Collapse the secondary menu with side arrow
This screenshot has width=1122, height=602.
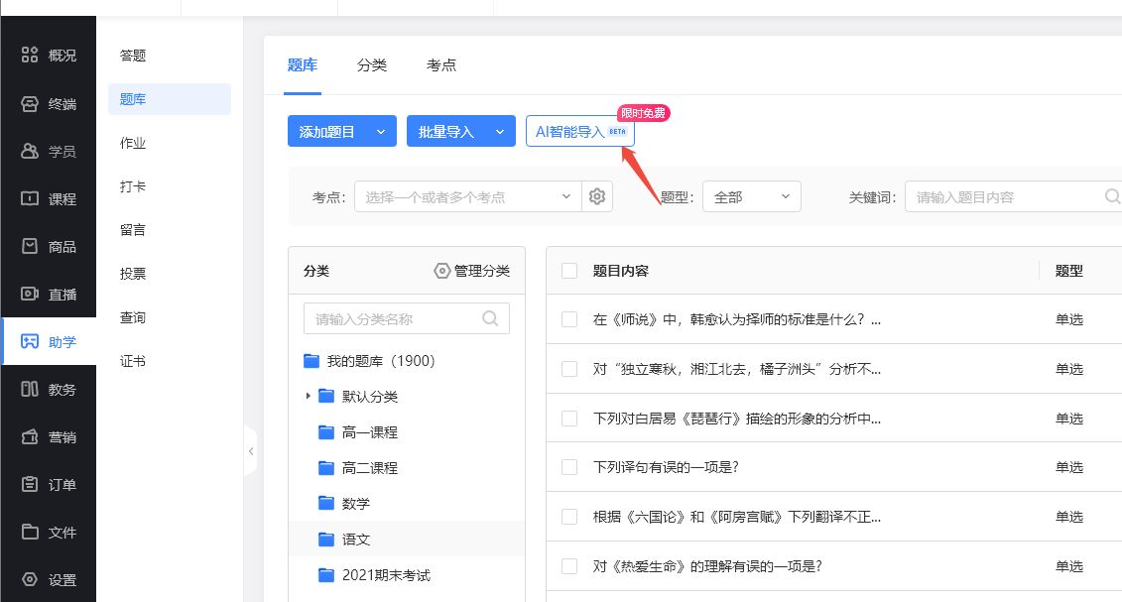pos(250,451)
